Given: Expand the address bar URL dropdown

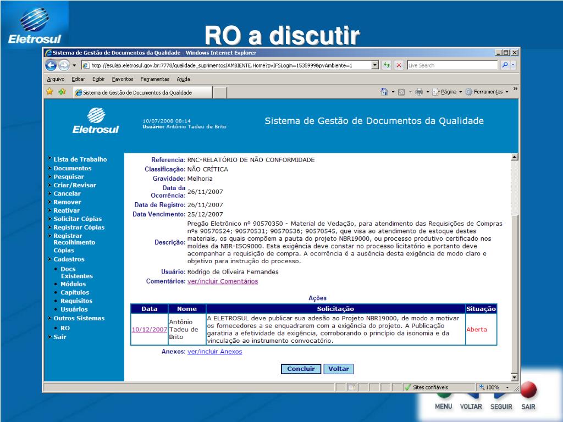Looking at the screenshot, I should pyautogui.click(x=375, y=65).
